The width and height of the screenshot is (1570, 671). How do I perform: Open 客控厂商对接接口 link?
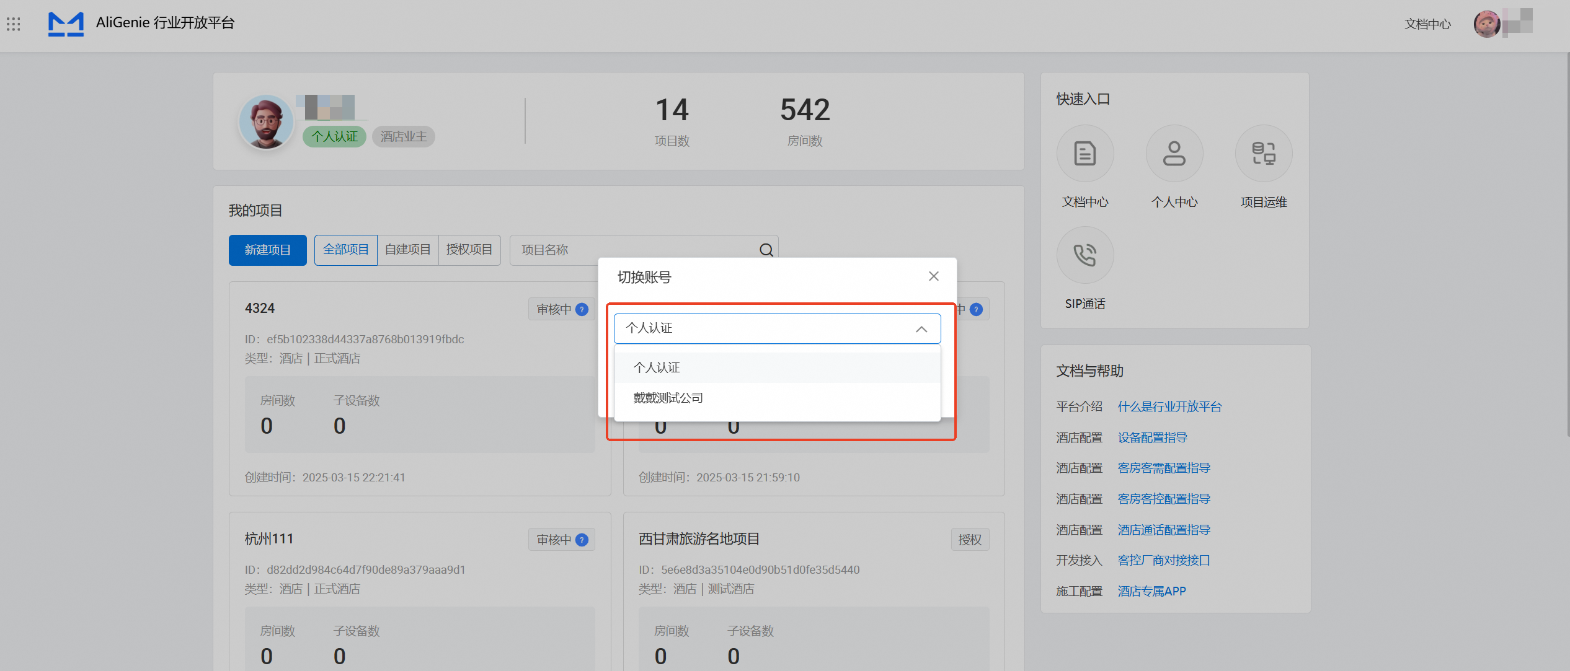[x=1164, y=561]
